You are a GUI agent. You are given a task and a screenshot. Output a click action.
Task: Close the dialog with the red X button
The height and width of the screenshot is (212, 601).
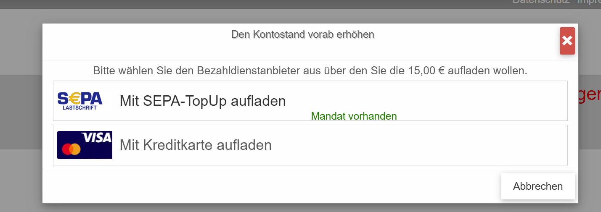coord(567,41)
